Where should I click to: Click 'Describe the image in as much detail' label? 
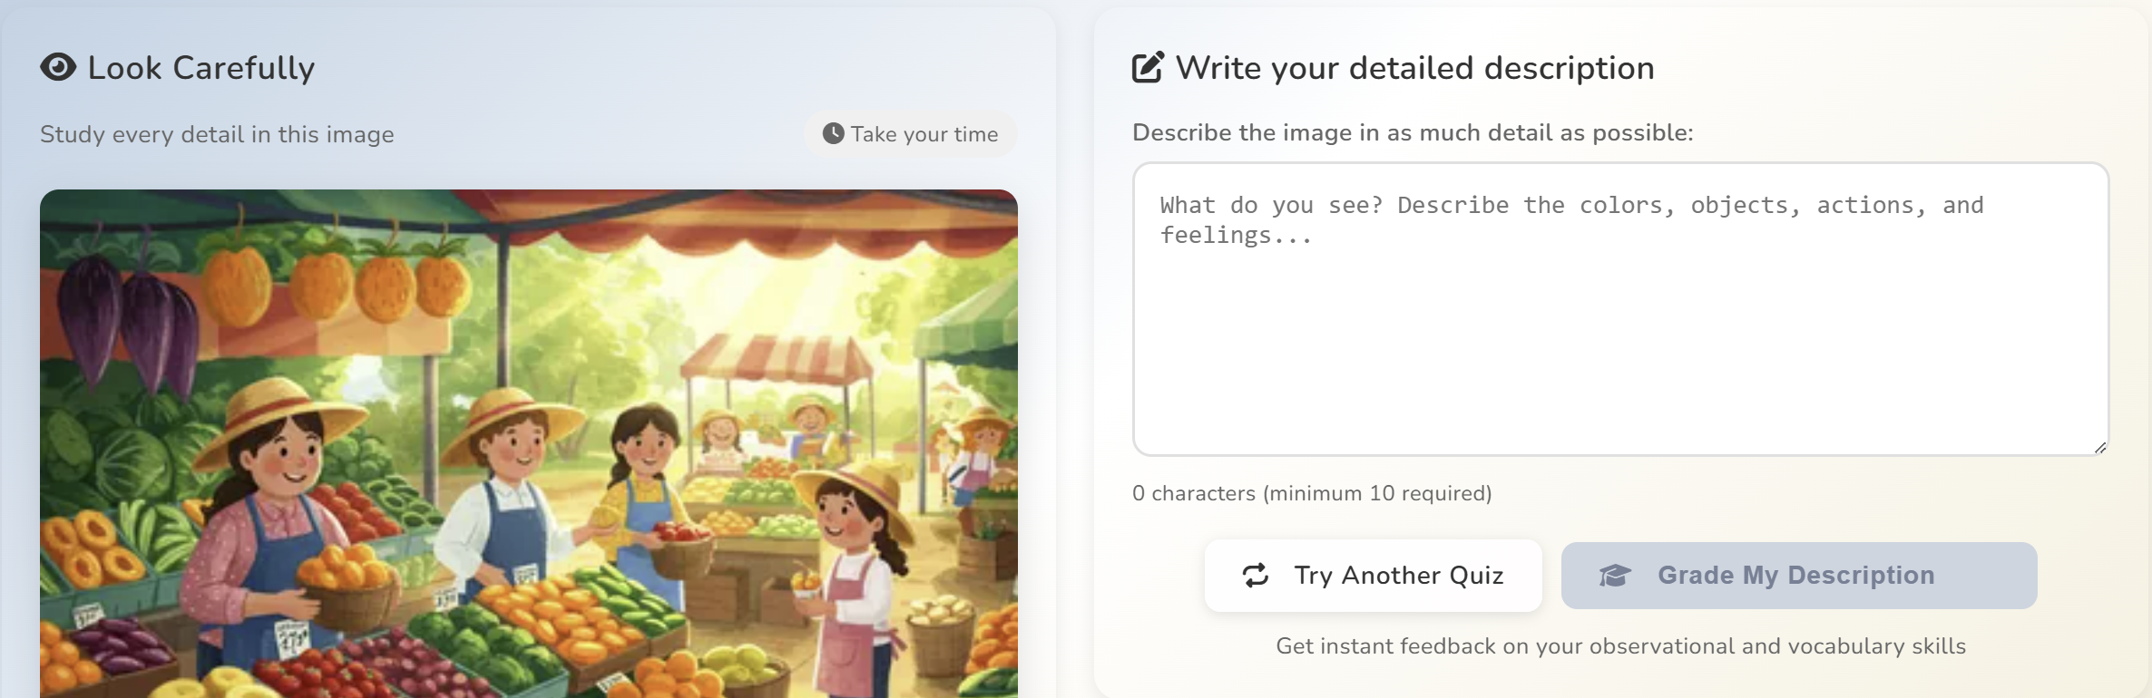pos(1413,132)
